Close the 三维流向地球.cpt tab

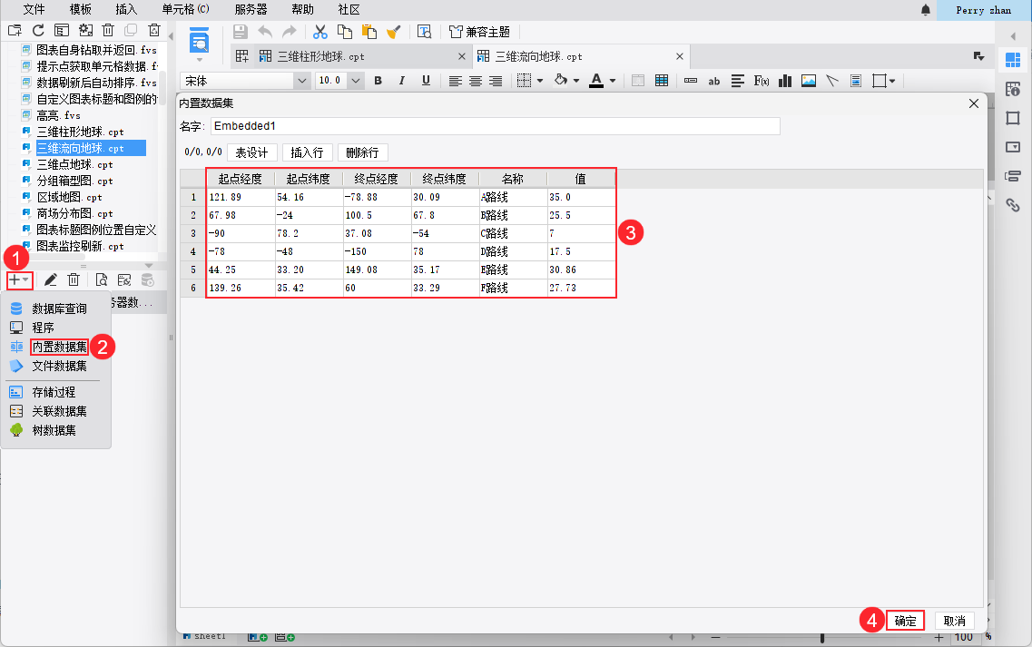679,56
